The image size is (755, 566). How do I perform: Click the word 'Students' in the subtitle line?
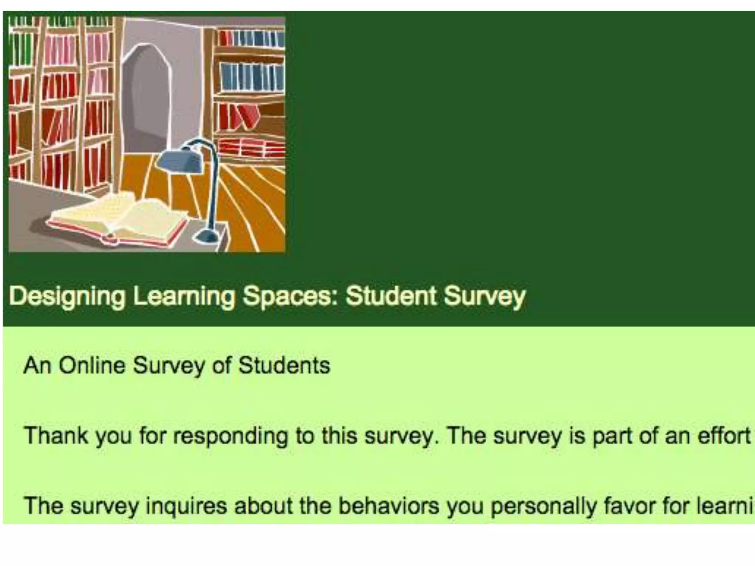pos(284,366)
